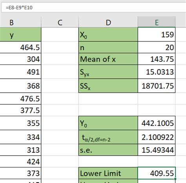The height and width of the screenshot is (183, 186).
Task: Select s.e. value cell 15.49344
Action: (157, 150)
